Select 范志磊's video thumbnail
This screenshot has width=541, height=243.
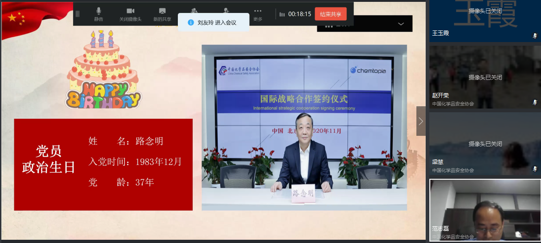[x=484, y=210]
